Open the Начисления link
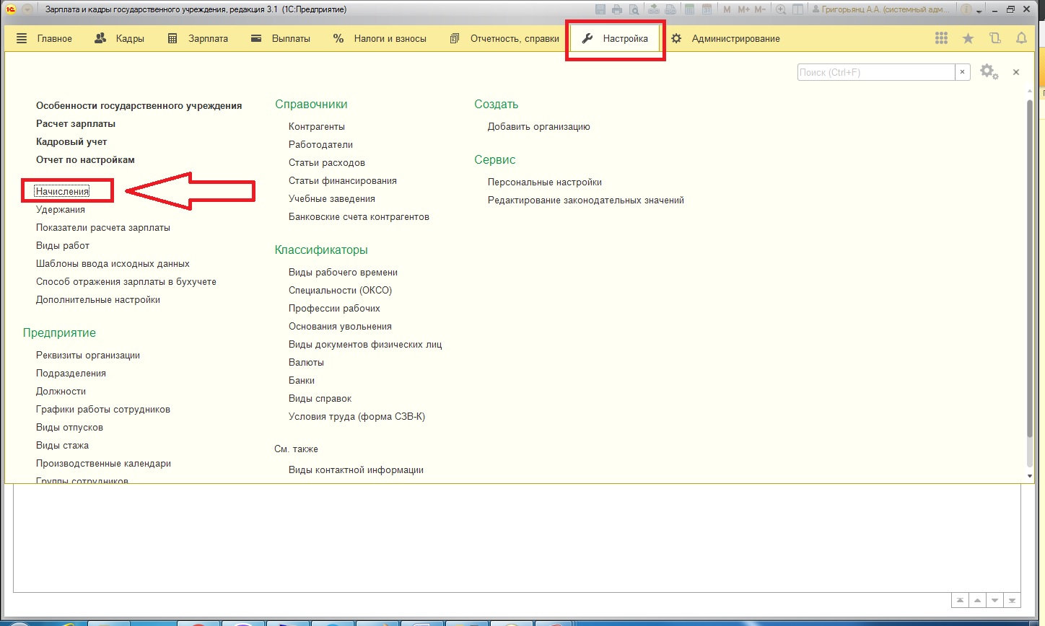1045x626 pixels. click(x=63, y=191)
